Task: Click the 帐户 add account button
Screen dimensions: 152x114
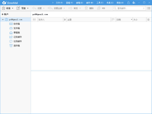Action: (x=5, y=14)
